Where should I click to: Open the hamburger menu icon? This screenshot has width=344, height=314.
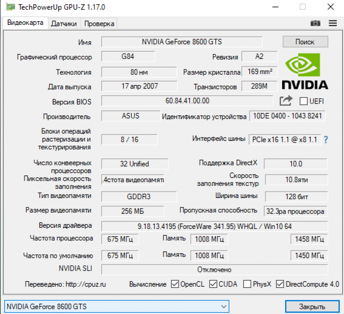pos(333,23)
